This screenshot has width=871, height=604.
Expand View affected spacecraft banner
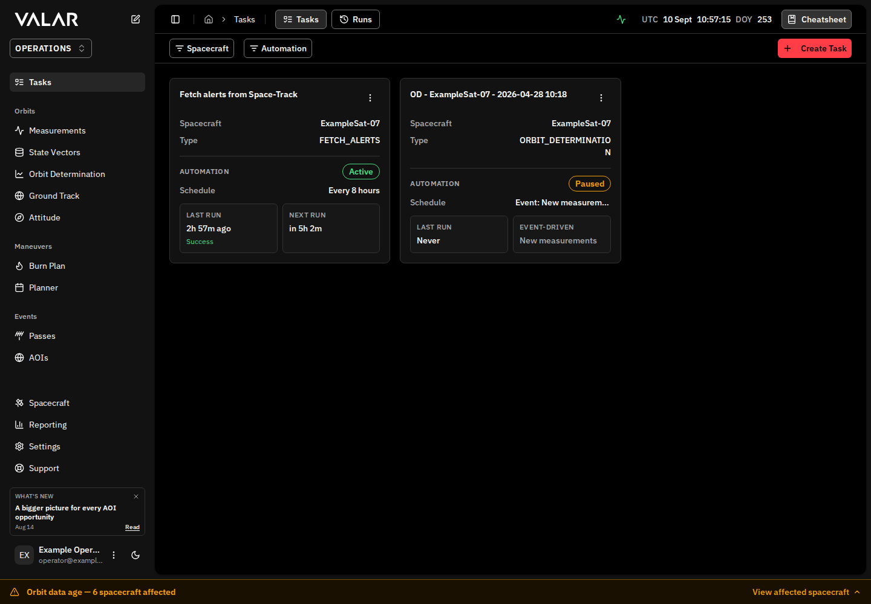(806, 592)
